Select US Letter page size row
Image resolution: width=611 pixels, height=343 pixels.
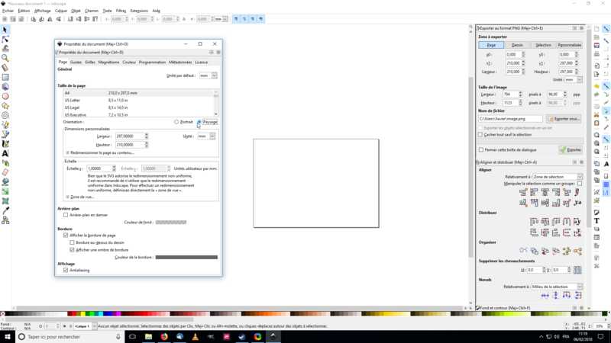pyautogui.click(x=138, y=101)
